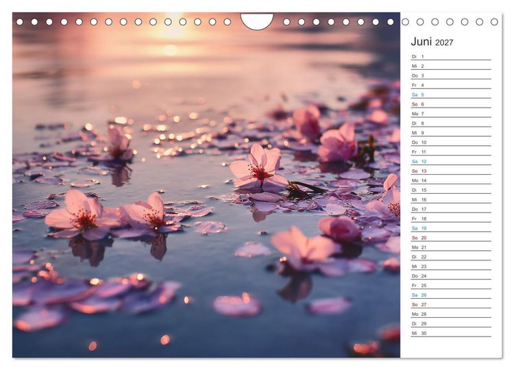The height and width of the screenshot is (370, 514).
Task: Select the date row 'Mi 30'
Action: coord(451,332)
